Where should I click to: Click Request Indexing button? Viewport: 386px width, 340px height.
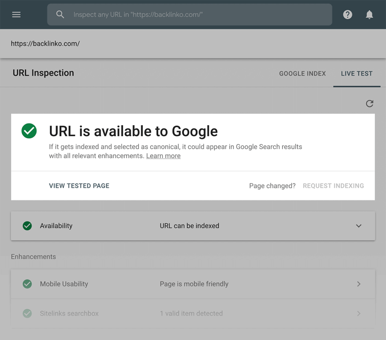click(x=333, y=186)
